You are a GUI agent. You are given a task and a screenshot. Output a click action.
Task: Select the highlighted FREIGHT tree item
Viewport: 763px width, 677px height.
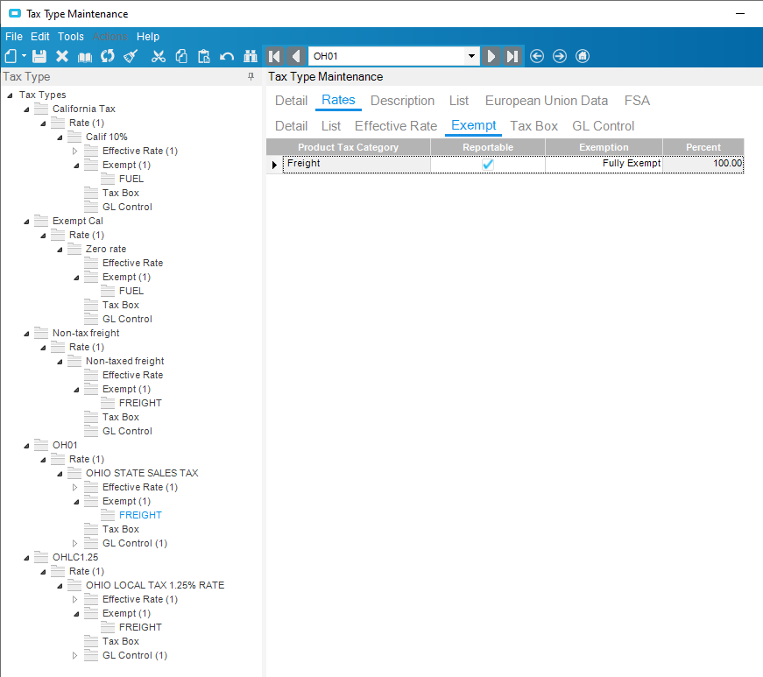(x=140, y=515)
